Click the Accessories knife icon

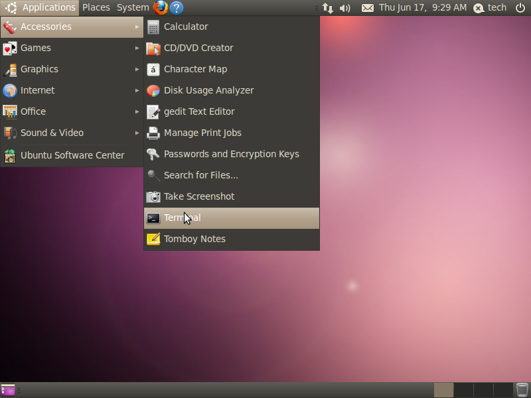pos(10,27)
